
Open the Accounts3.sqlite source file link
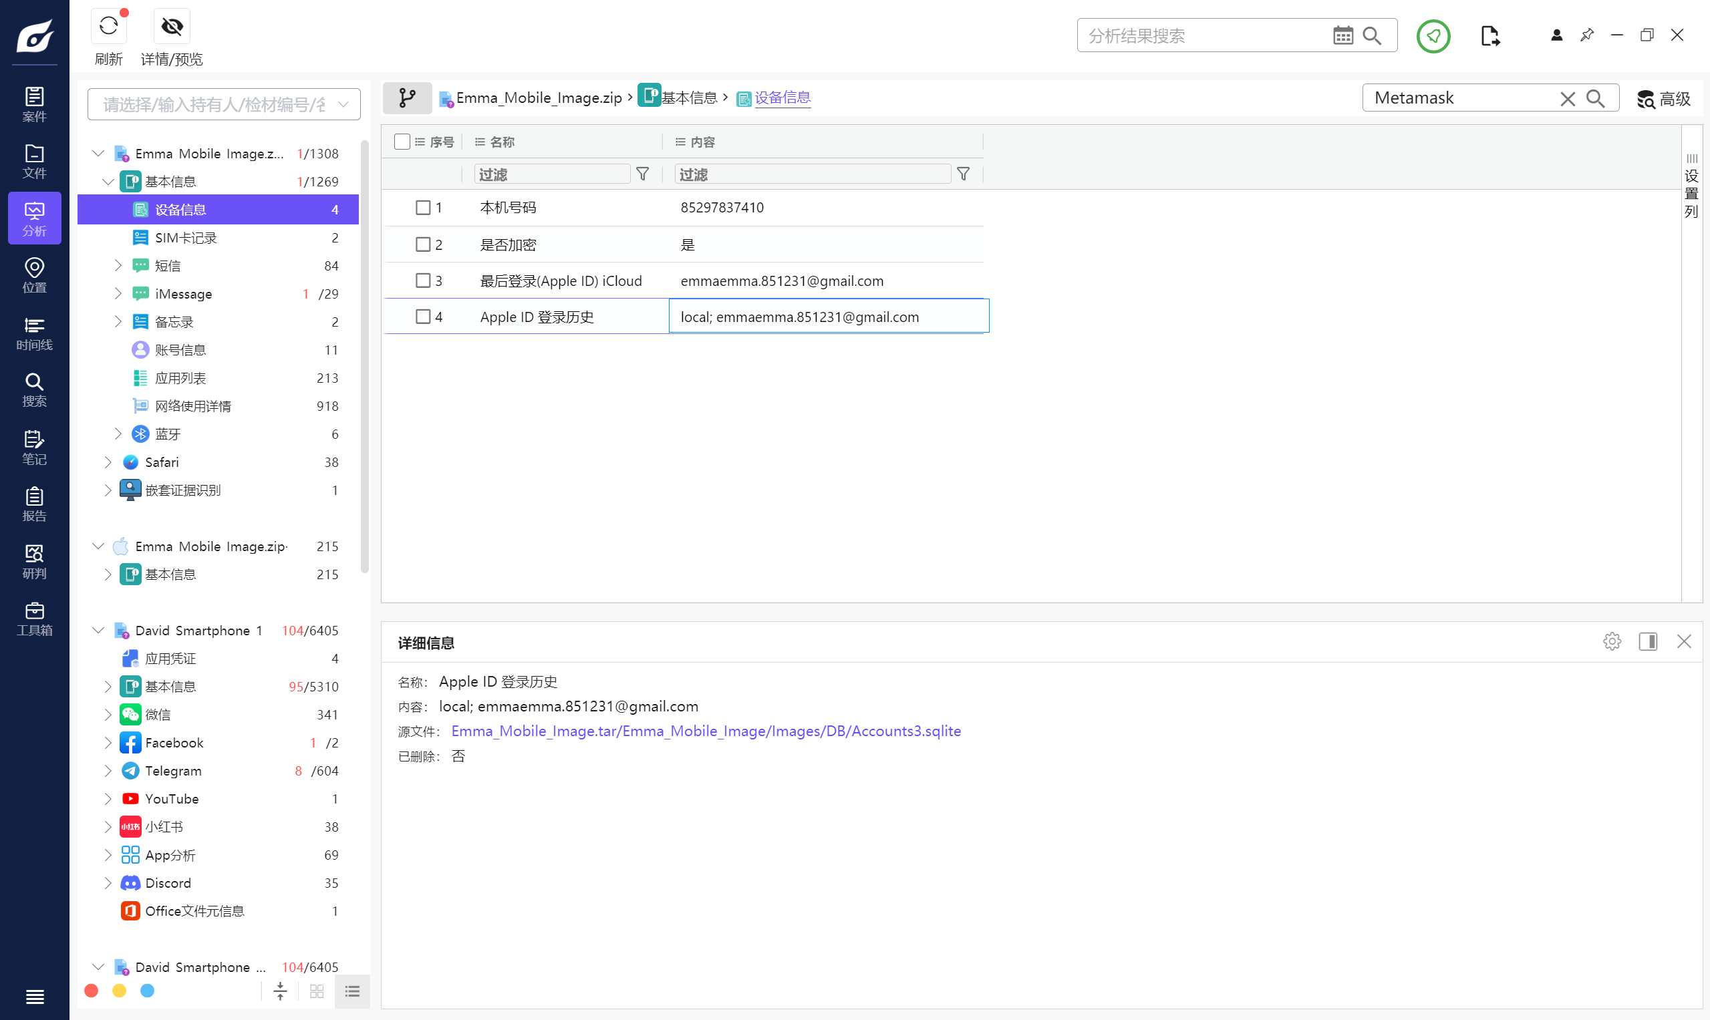706,731
